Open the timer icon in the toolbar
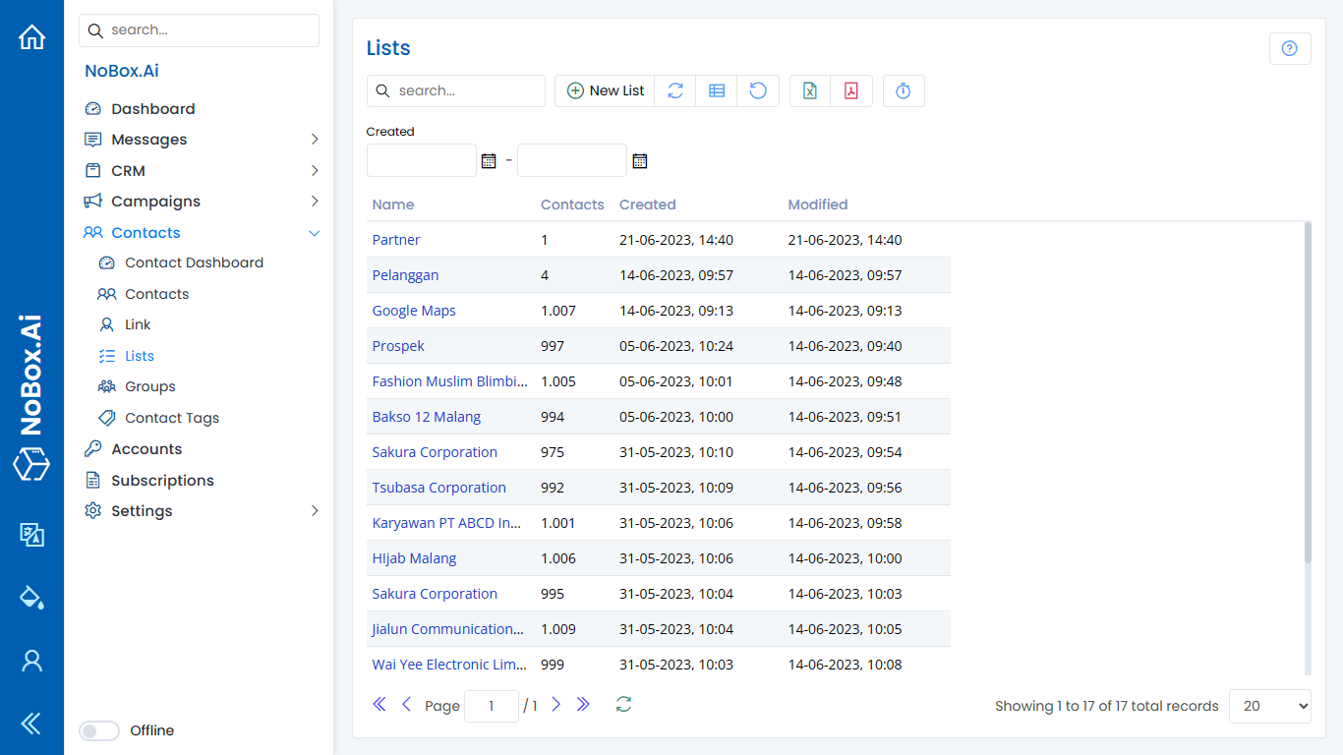 (904, 90)
